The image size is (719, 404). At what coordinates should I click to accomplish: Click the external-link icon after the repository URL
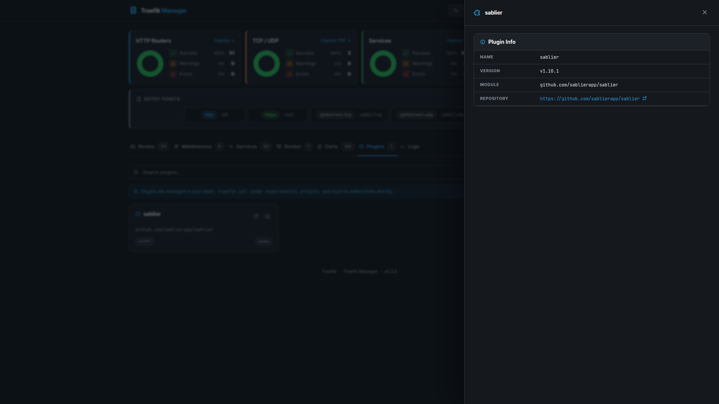click(644, 98)
